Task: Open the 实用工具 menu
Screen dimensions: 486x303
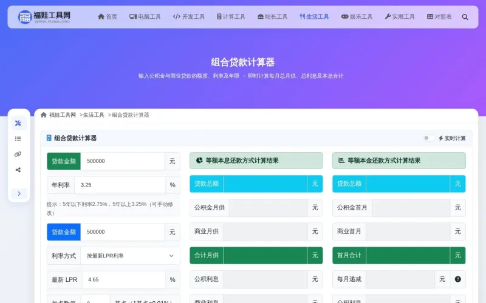Action: 400,17
